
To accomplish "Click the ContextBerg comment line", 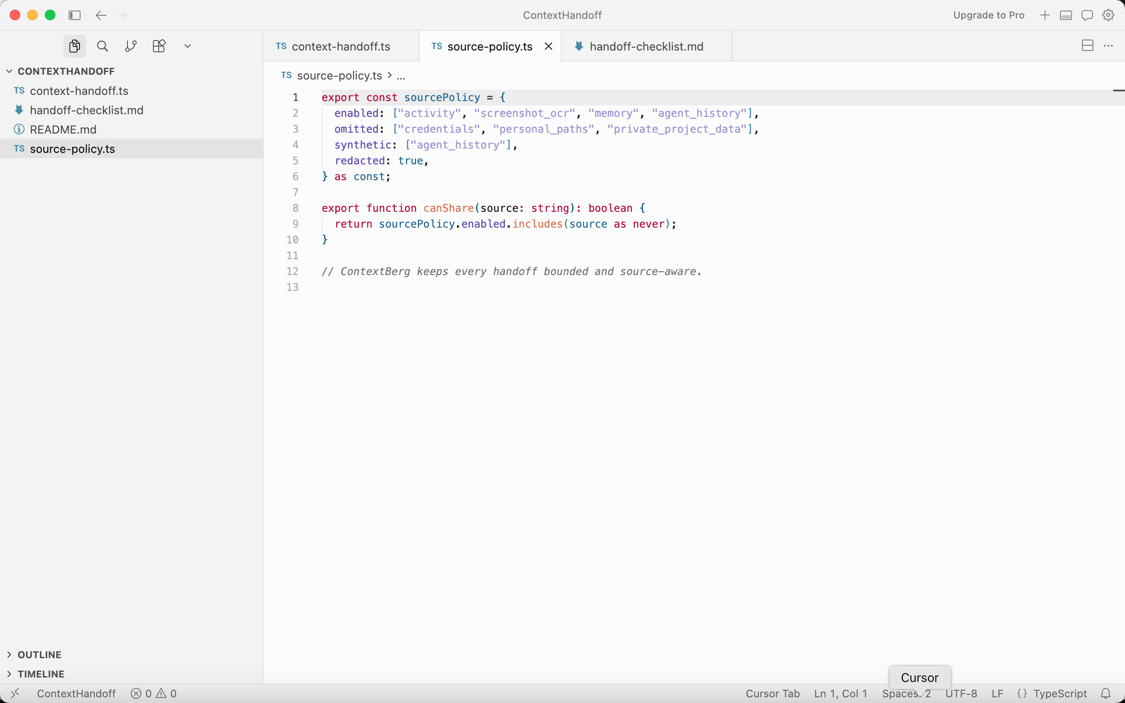I will [x=512, y=272].
